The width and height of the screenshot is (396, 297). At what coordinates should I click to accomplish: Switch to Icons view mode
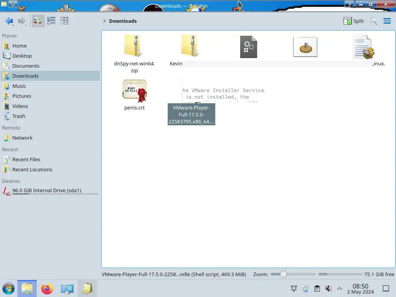tap(38, 21)
